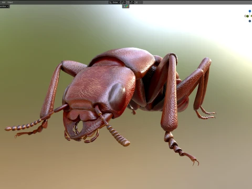Viewport: 252px width, 189px height.
Task: Open the proportional editing falloff selector
Action: pyautogui.click(x=141, y=3)
